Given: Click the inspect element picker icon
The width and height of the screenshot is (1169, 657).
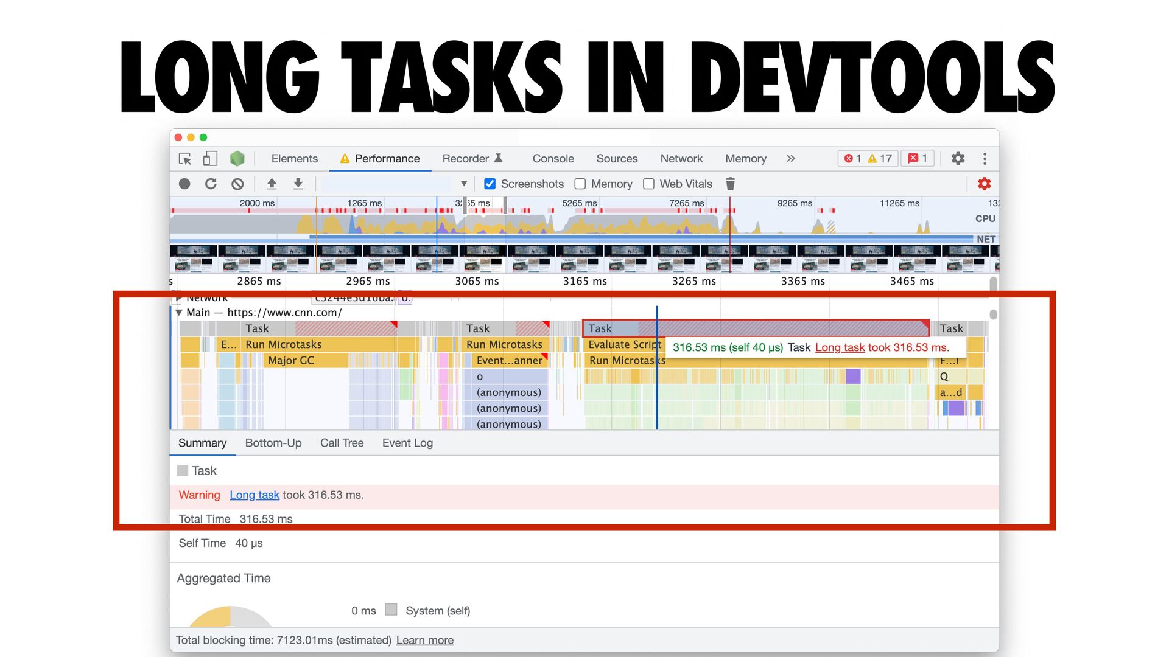Looking at the screenshot, I should 185,159.
